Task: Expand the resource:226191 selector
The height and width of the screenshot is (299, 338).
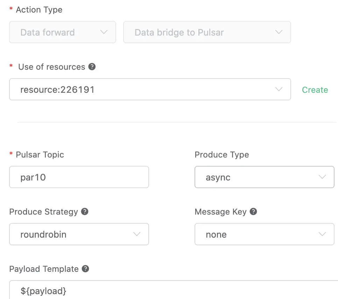Action: pos(150,89)
